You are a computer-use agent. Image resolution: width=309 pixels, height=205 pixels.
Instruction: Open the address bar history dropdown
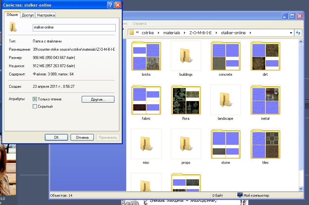[291, 33]
